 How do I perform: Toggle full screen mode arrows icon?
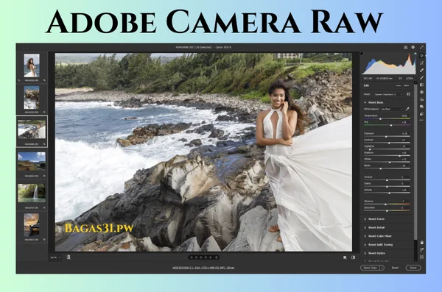(x=421, y=47)
